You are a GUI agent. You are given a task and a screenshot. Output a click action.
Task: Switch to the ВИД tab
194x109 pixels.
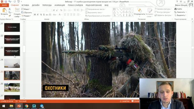coord(106,5)
